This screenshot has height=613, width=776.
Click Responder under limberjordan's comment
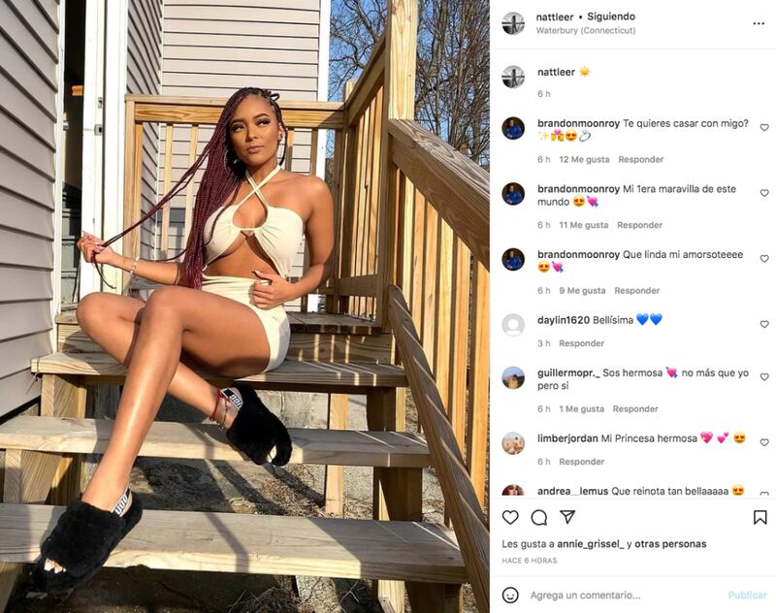[581, 462]
